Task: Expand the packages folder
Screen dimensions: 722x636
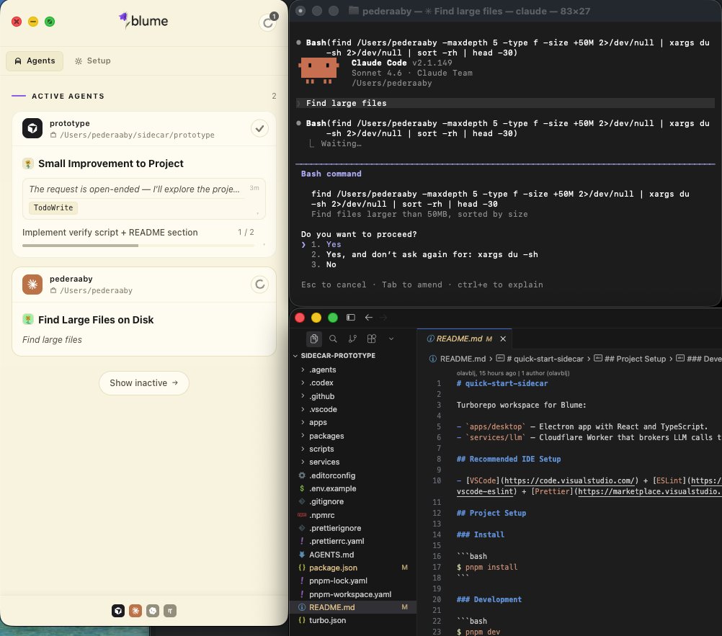Action: tap(326, 436)
